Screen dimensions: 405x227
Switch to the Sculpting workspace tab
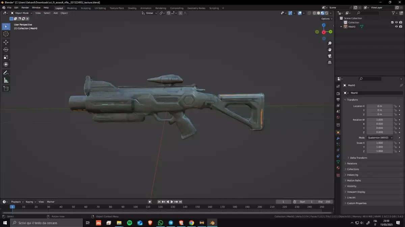[85, 8]
